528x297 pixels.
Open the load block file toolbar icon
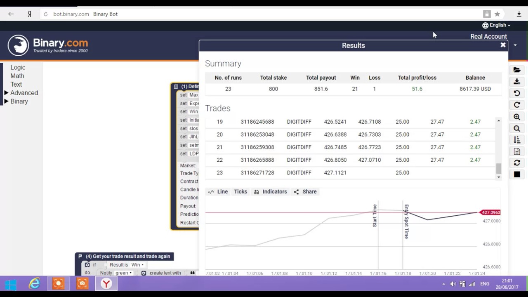[517, 70]
